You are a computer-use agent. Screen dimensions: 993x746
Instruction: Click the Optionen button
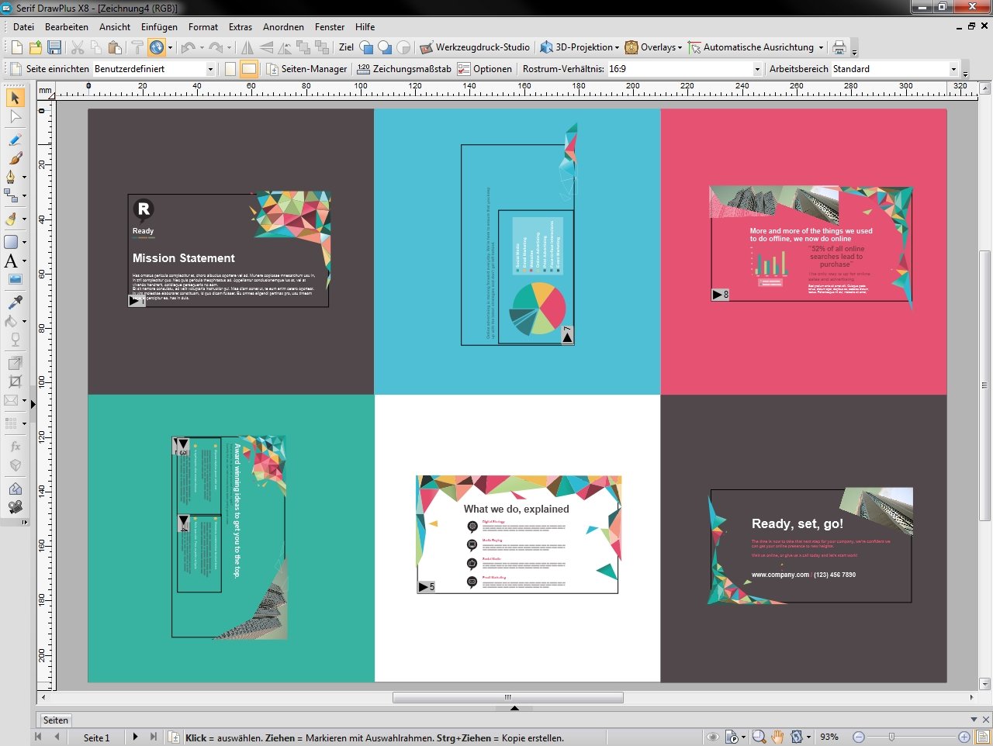pos(485,69)
